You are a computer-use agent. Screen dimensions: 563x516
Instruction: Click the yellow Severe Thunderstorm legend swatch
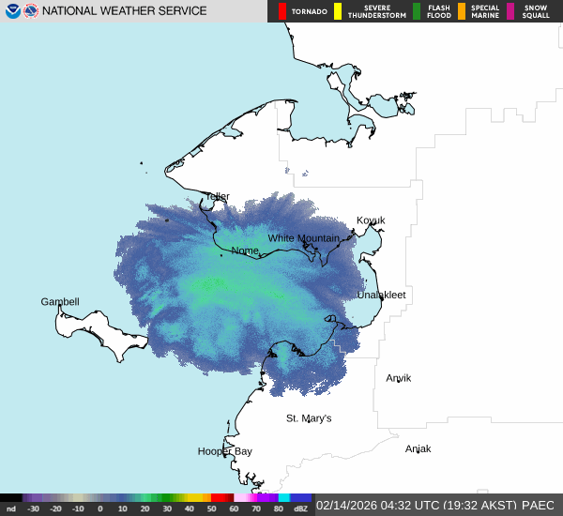pos(338,11)
